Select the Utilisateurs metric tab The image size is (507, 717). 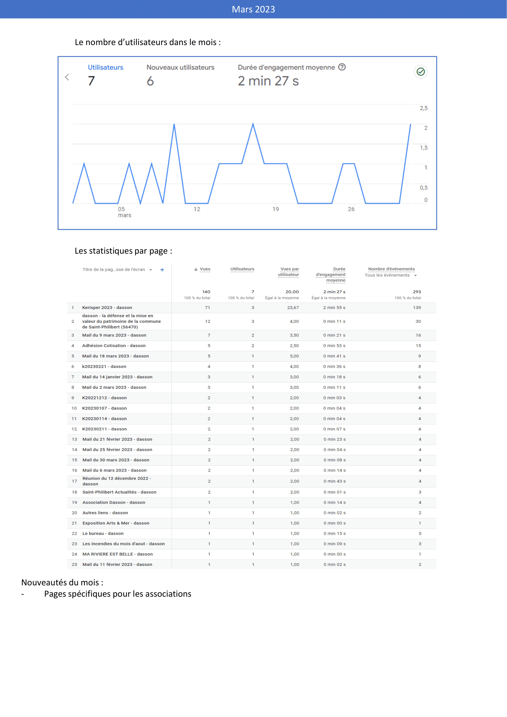[105, 75]
